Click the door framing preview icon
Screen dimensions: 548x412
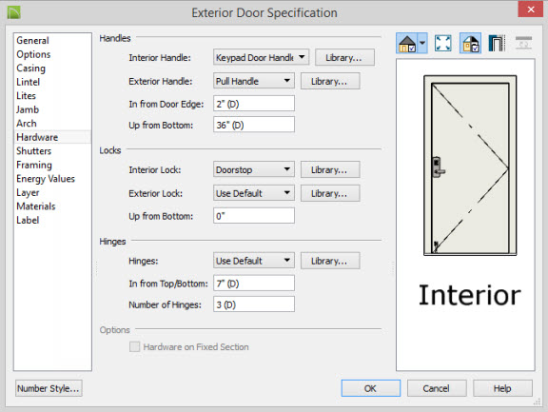(x=497, y=44)
